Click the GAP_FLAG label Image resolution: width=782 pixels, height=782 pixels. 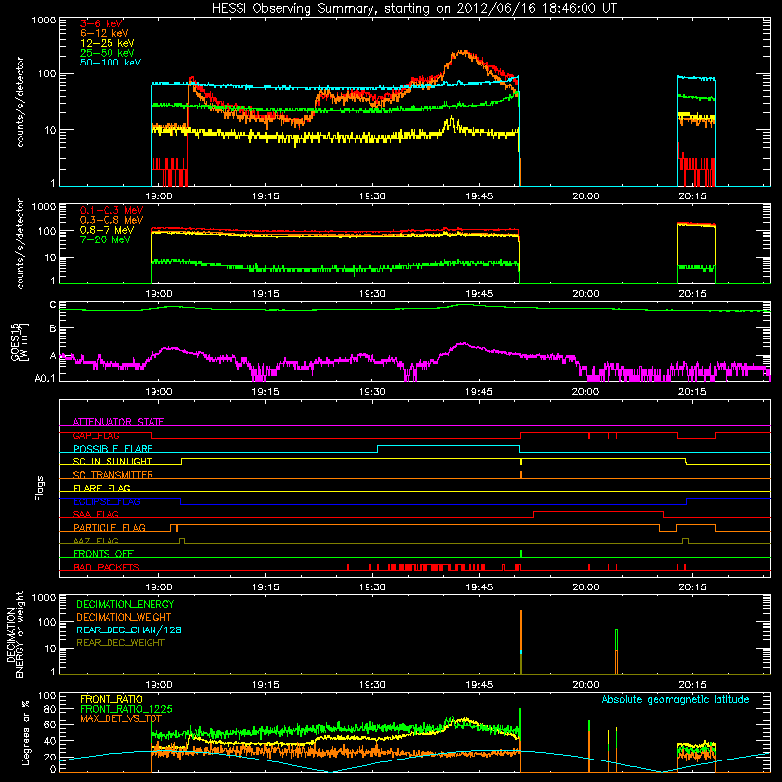pos(96,435)
